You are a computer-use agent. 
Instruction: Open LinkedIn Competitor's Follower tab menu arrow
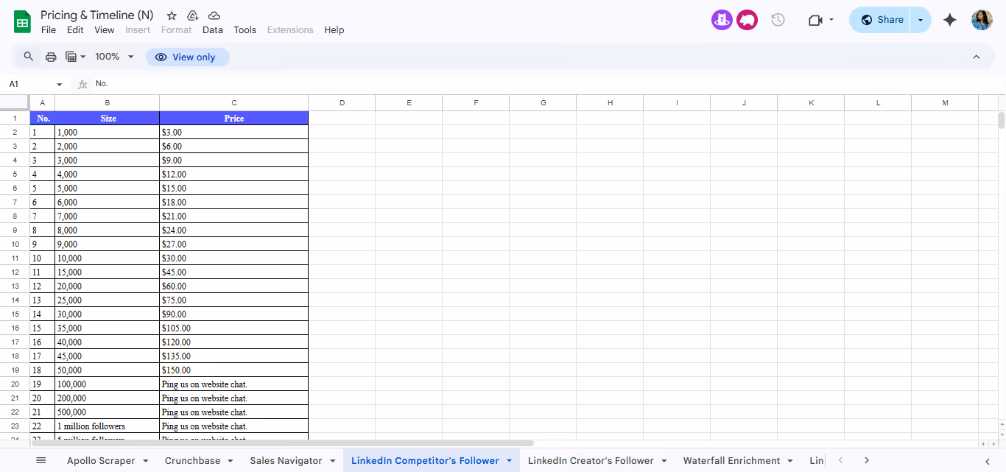509,461
